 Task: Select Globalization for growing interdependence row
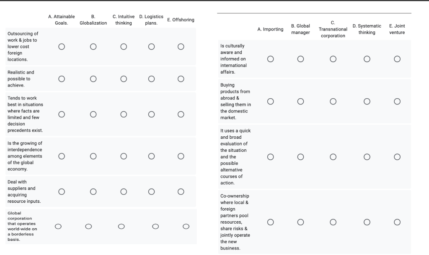pos(93,156)
